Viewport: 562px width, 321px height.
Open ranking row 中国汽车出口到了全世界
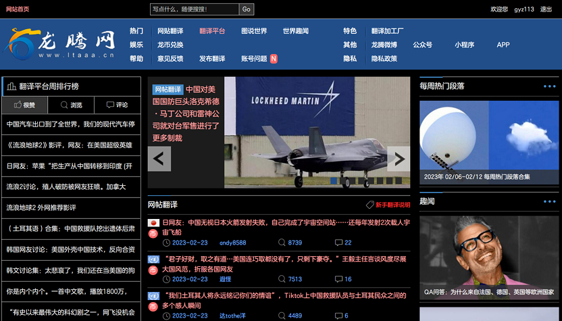[71, 124]
